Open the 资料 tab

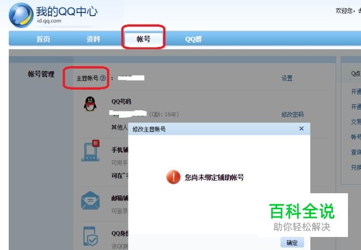[93, 39]
